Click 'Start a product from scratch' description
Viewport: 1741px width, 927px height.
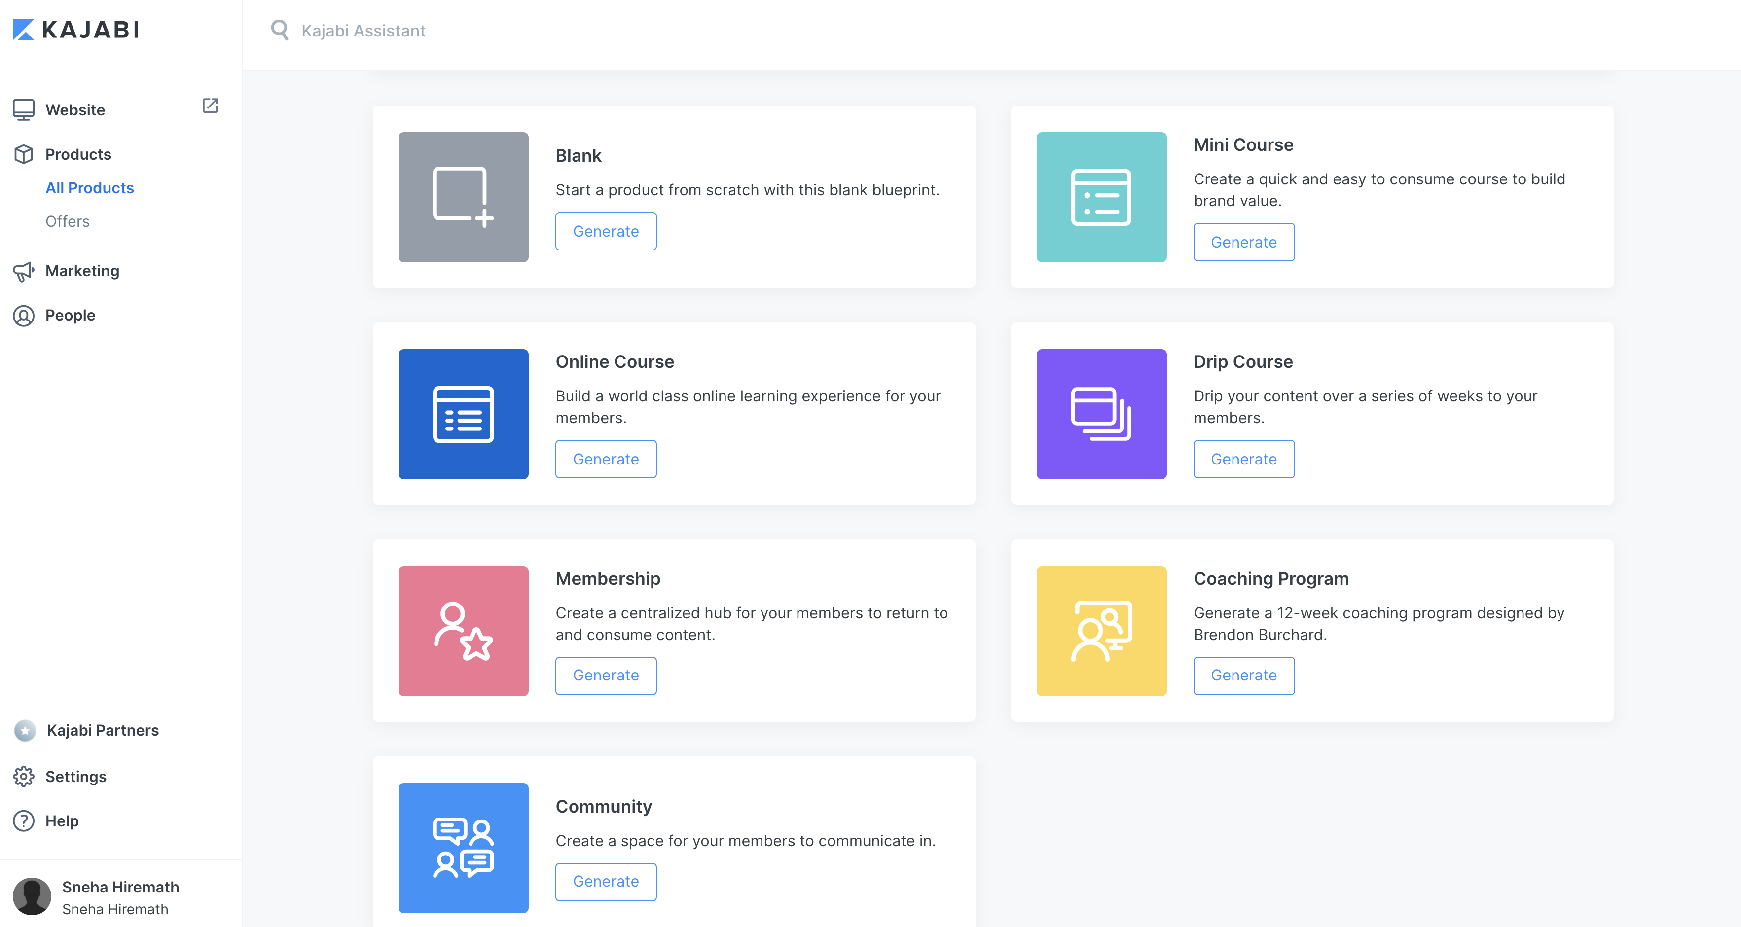click(x=747, y=190)
